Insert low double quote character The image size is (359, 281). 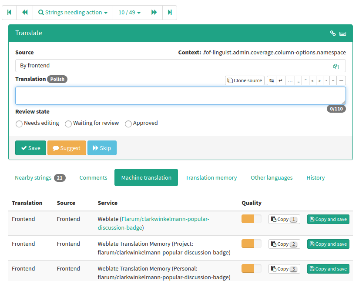point(299,80)
